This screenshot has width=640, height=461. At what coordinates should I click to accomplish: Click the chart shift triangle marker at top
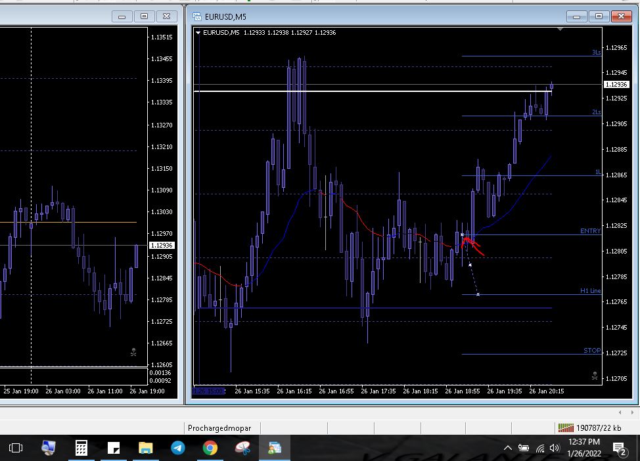(560, 30)
